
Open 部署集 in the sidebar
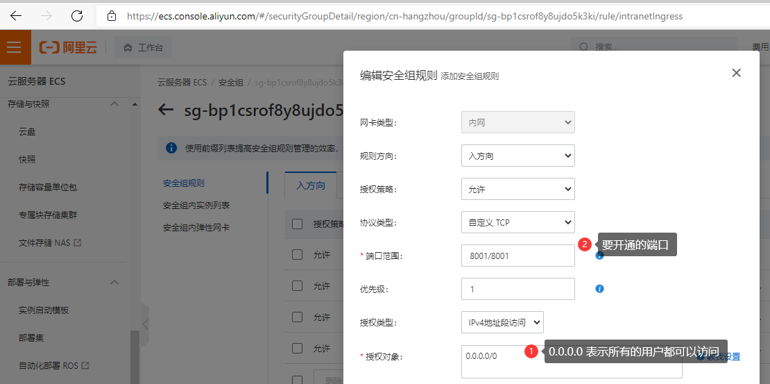click(31, 337)
